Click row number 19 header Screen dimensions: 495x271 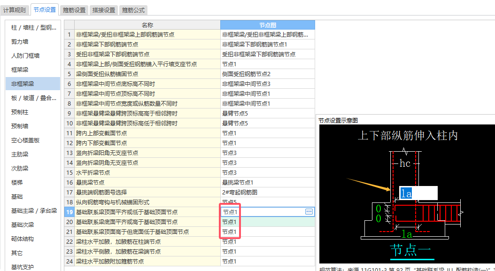pyautogui.click(x=70, y=212)
